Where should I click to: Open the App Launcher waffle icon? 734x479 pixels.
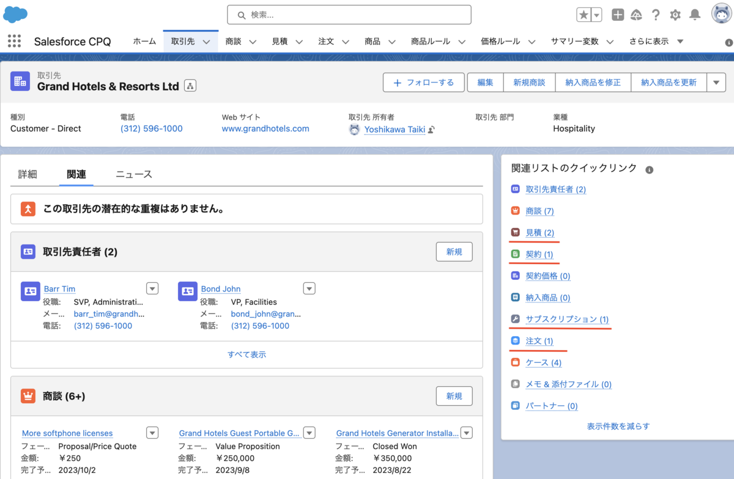[13, 41]
